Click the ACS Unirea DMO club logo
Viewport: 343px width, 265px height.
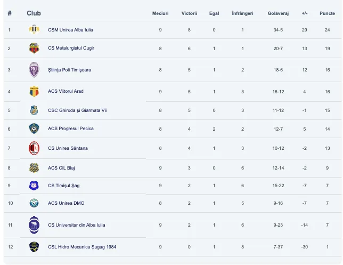coord(34,203)
